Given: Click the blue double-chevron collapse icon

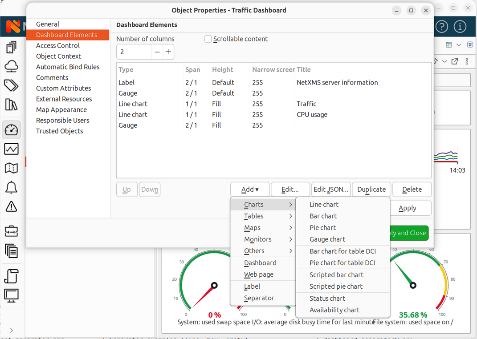Looking at the screenshot, I should 470,44.
